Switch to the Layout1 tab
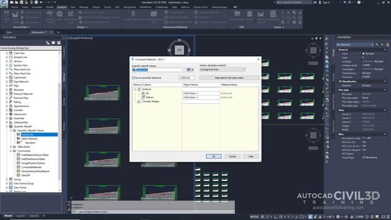 [x=21, y=216]
